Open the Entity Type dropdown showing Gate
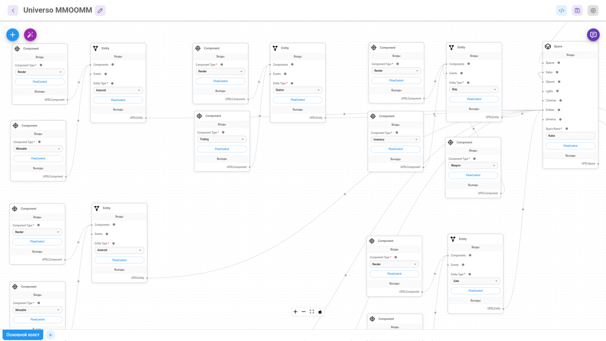This screenshot has height=341, width=606. click(x=475, y=281)
